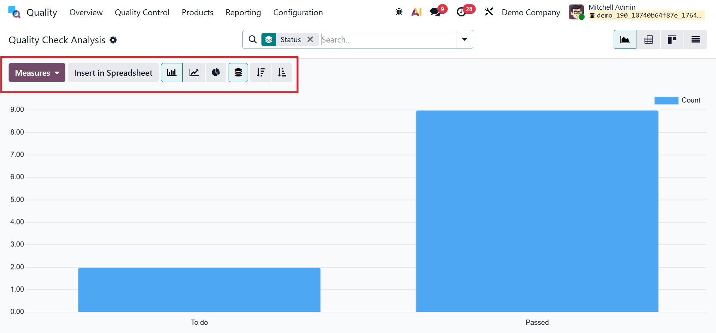Toggle the Count legend color box

[666, 100]
